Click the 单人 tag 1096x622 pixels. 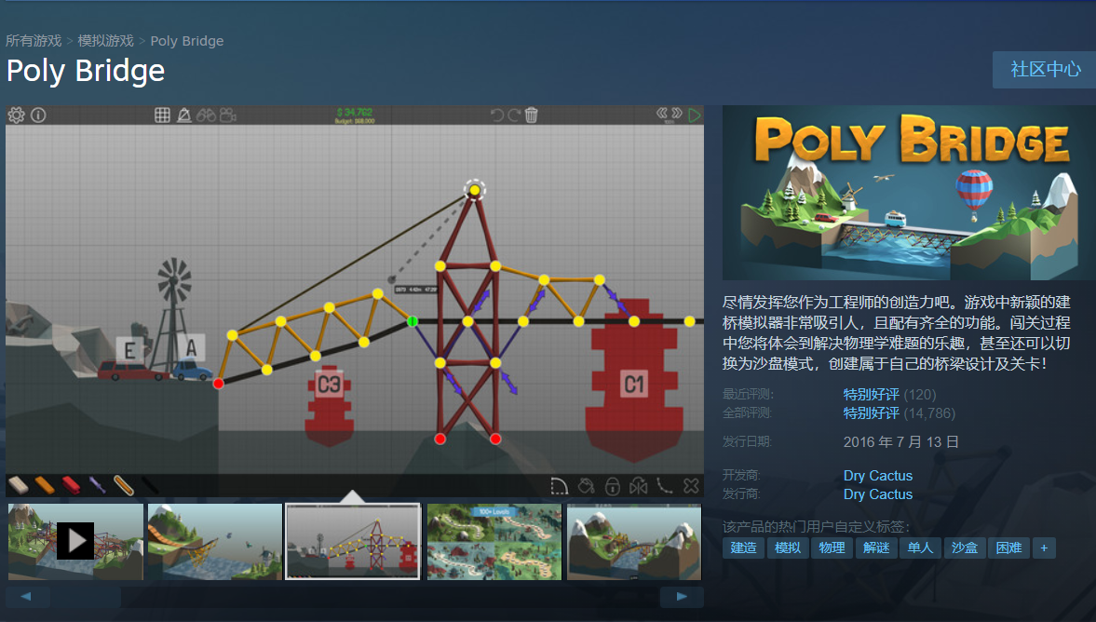tap(921, 548)
